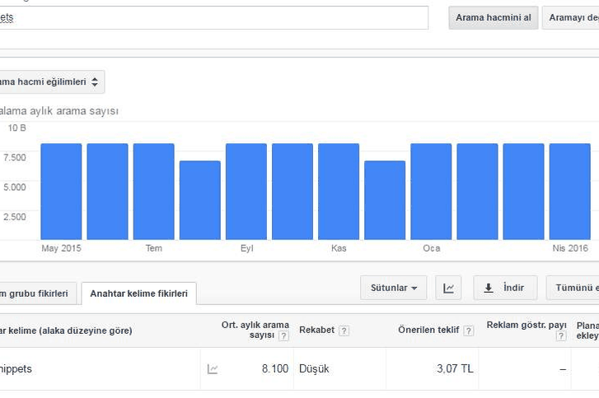Open trend chart icon in snippets row
The width and height of the screenshot is (599, 398).
213,369
